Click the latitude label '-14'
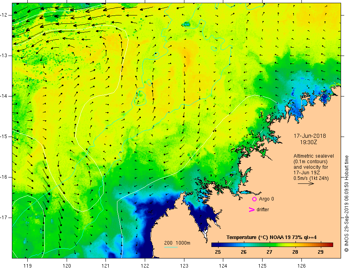The width and height of the screenshot is (349, 270). point(4,96)
